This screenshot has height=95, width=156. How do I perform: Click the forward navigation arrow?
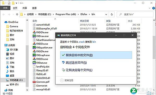coord(9,14)
